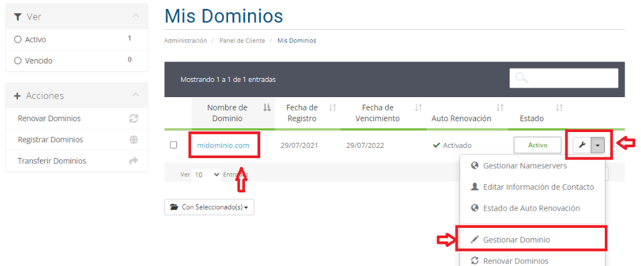Sort by Fecha de Vencimiento column
Screen dimensions: 641x266
[383, 114]
